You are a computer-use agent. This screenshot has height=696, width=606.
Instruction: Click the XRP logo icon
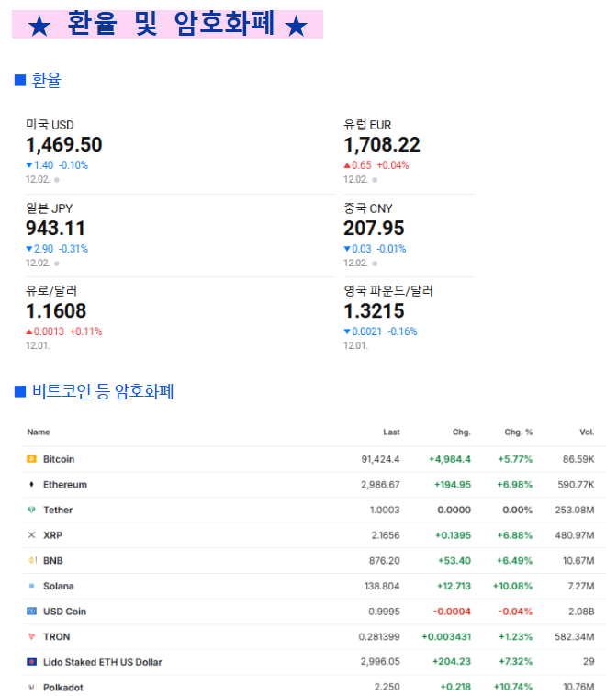click(x=31, y=535)
